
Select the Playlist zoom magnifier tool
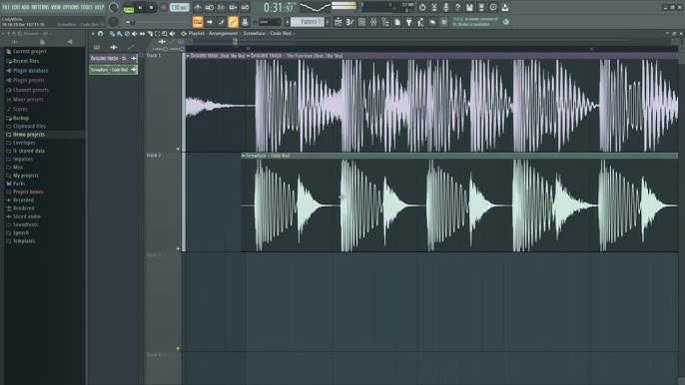(165, 34)
